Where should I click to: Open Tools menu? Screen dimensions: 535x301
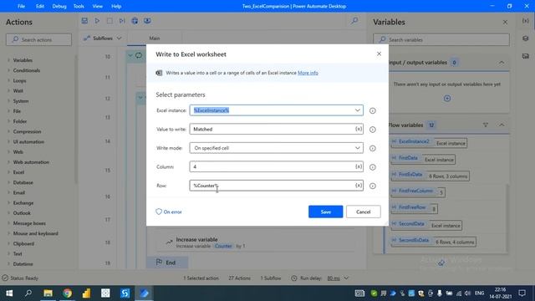(x=79, y=6)
